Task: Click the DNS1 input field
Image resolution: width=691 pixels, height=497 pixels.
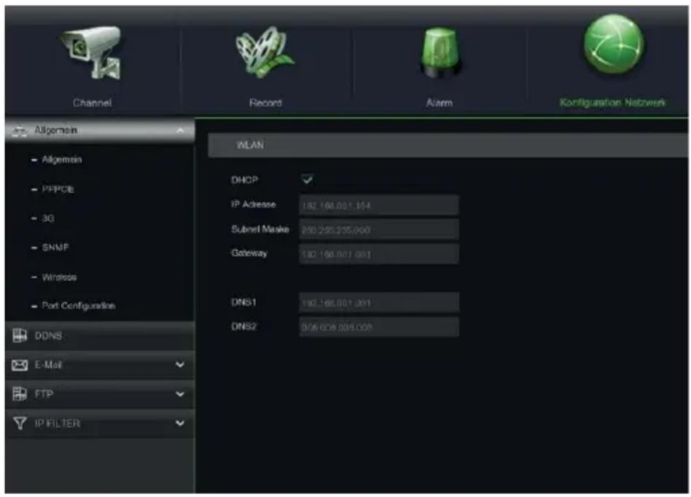Action: coord(379,302)
